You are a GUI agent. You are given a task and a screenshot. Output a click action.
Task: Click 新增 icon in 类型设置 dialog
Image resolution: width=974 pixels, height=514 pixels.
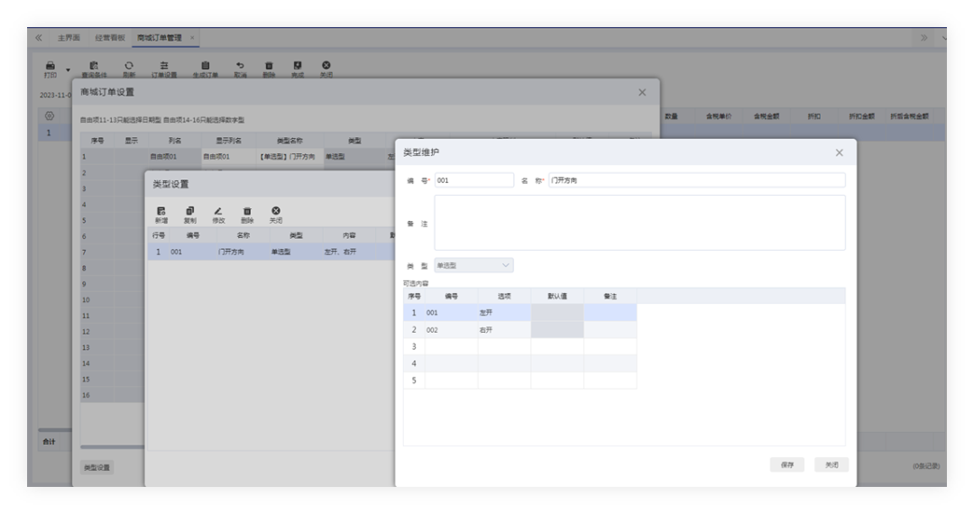click(161, 211)
